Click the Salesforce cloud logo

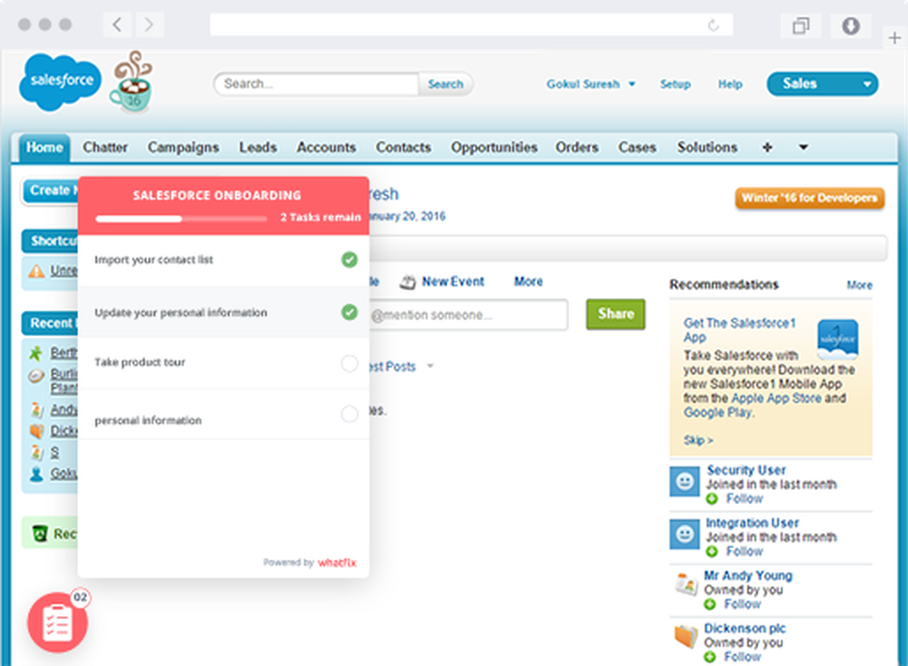click(60, 82)
